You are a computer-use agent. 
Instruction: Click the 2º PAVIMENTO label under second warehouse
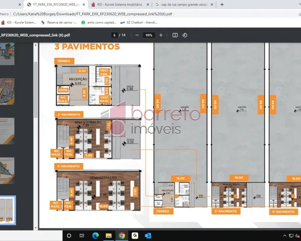coord(226,211)
